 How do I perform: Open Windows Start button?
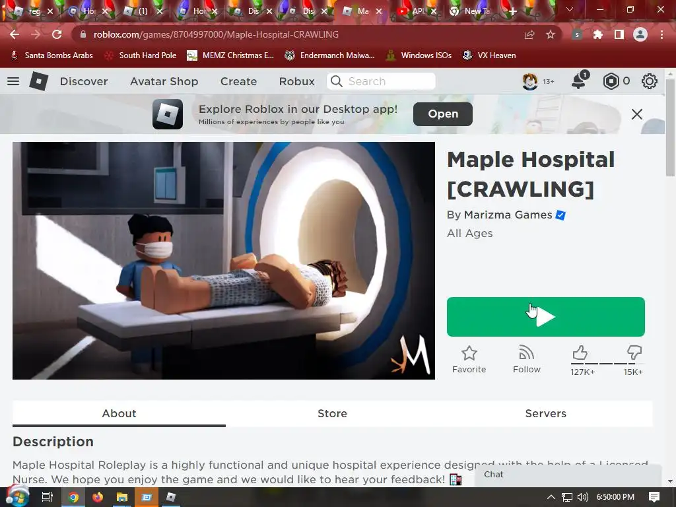(17, 496)
